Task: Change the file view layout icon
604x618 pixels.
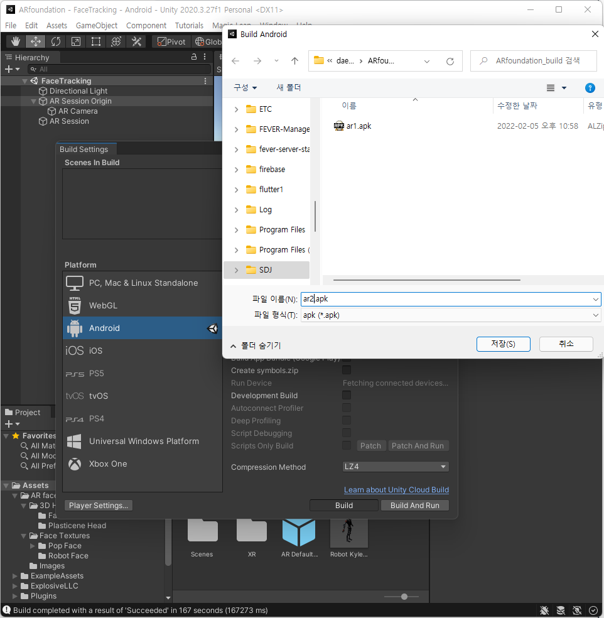Action: click(551, 88)
